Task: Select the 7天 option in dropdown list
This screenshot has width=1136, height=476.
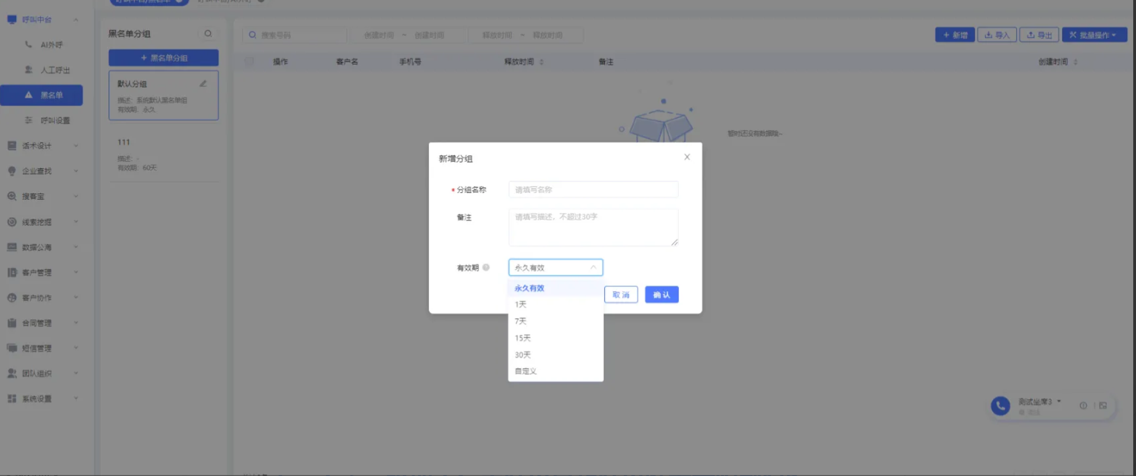Action: point(520,321)
